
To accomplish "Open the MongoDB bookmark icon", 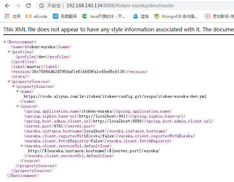I will click(x=157, y=16).
